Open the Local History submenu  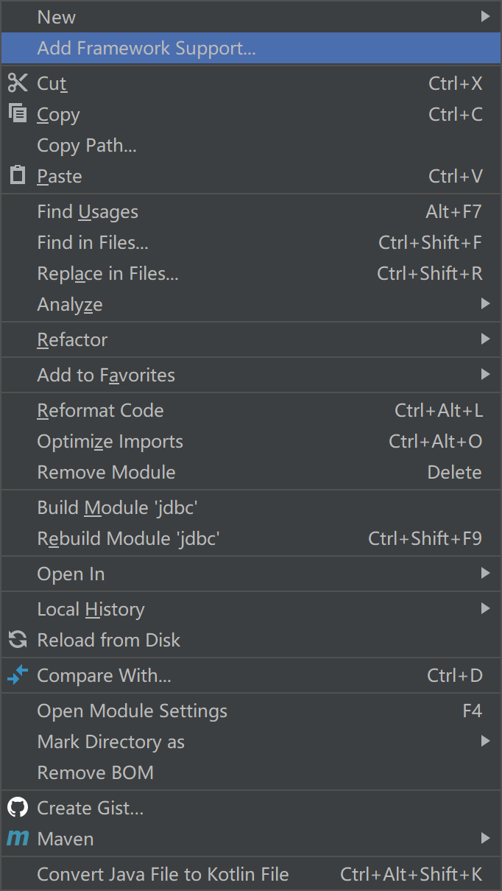[251, 609]
